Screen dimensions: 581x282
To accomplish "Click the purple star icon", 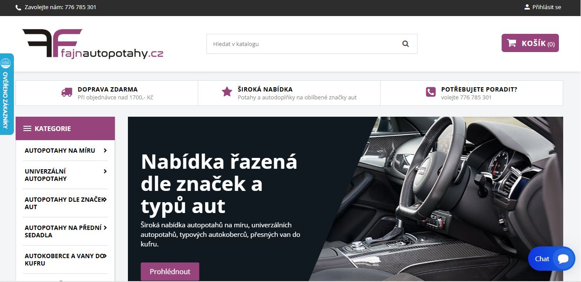I will [227, 92].
